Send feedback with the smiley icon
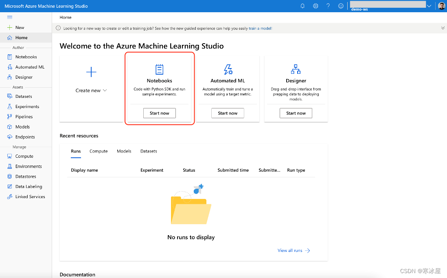This screenshot has width=447, height=278. [x=341, y=6]
